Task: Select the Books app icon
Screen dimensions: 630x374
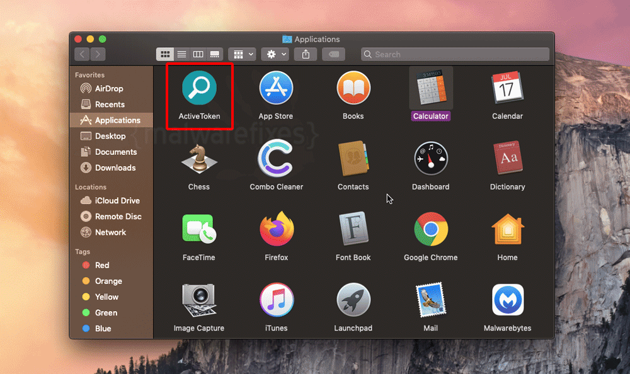Action: (x=353, y=88)
